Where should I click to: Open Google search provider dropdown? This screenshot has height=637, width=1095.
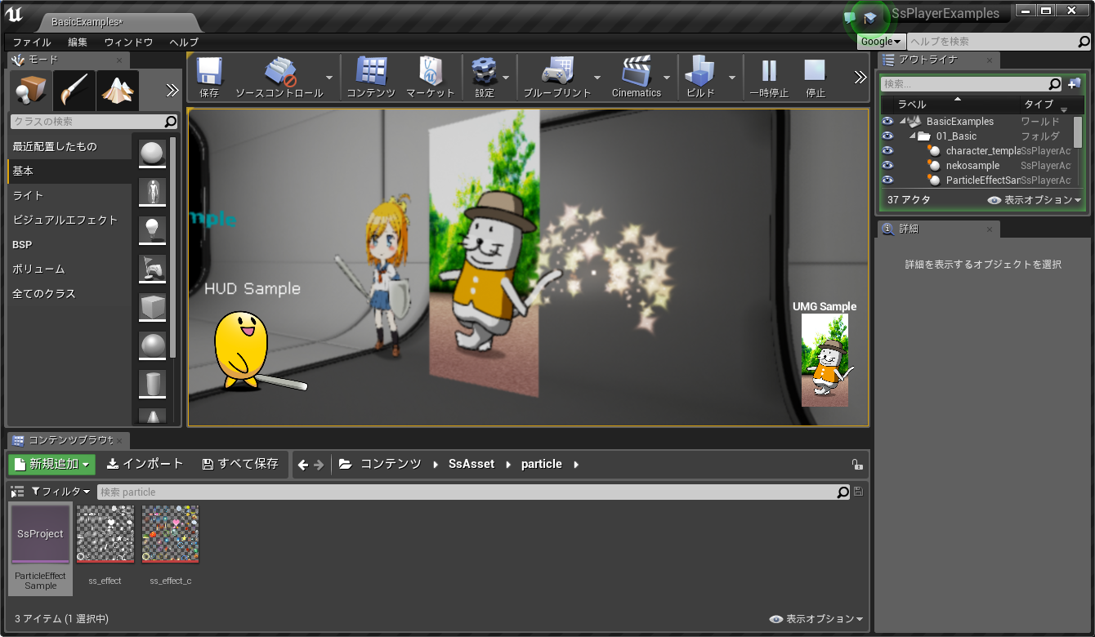(881, 42)
